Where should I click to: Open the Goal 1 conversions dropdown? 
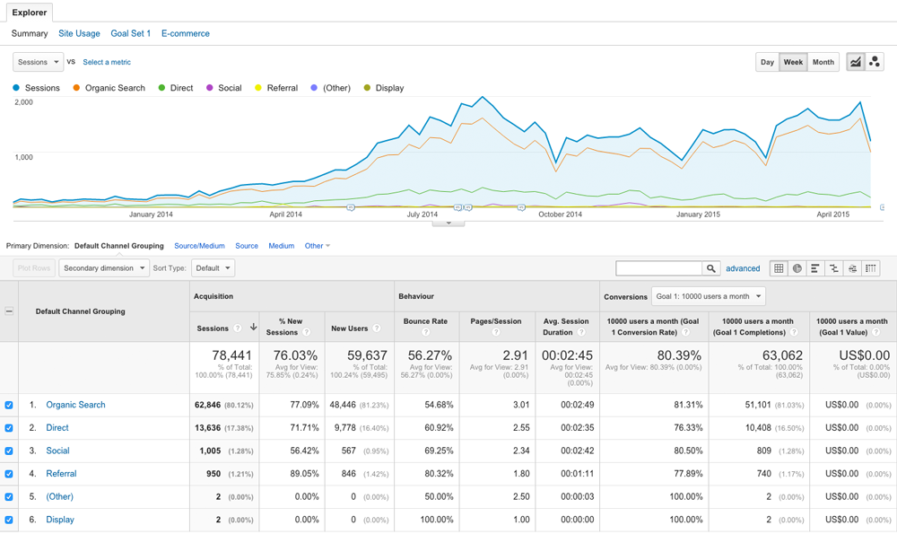[x=708, y=296]
